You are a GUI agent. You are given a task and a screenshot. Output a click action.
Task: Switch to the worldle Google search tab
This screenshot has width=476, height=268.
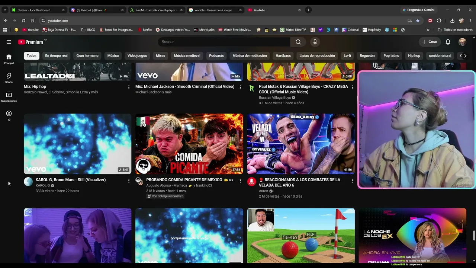click(x=215, y=10)
